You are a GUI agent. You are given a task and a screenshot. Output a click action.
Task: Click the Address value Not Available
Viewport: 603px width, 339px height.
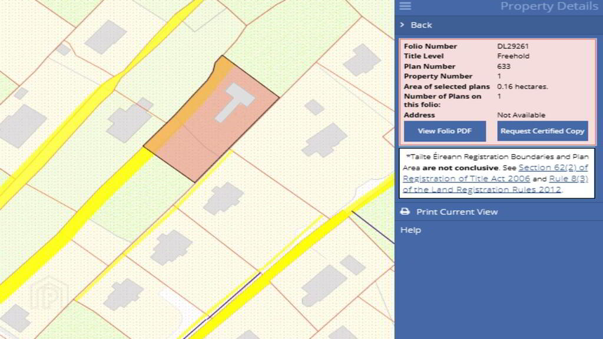click(521, 115)
